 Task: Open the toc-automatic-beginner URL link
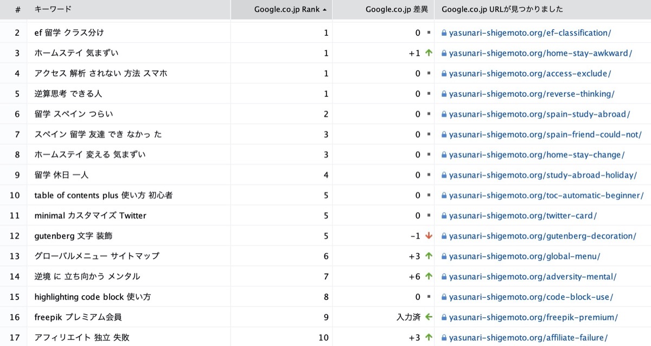point(546,195)
